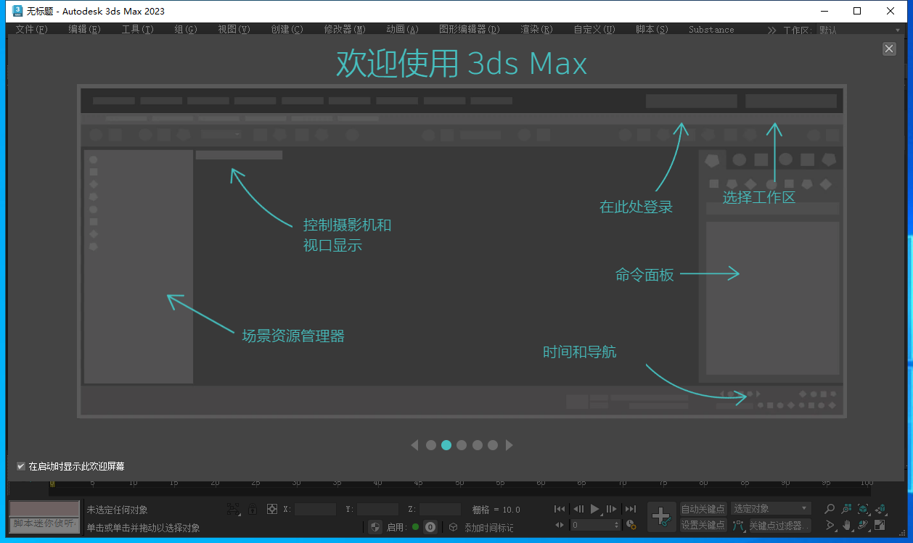Open the 工作区 workspace dropdown
Screen dimensions: 913x543
tap(859, 30)
